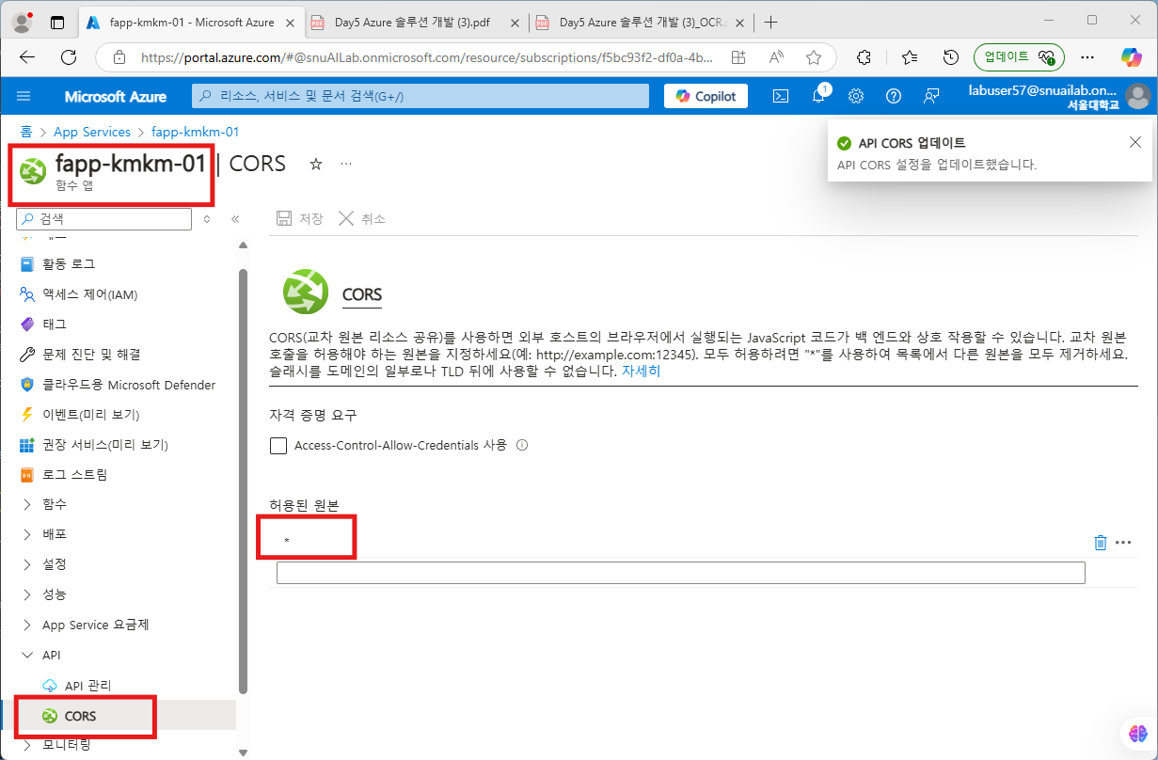Screen dimensions: 1158x760
Task: Open the help question mark menu
Action: 894,96
